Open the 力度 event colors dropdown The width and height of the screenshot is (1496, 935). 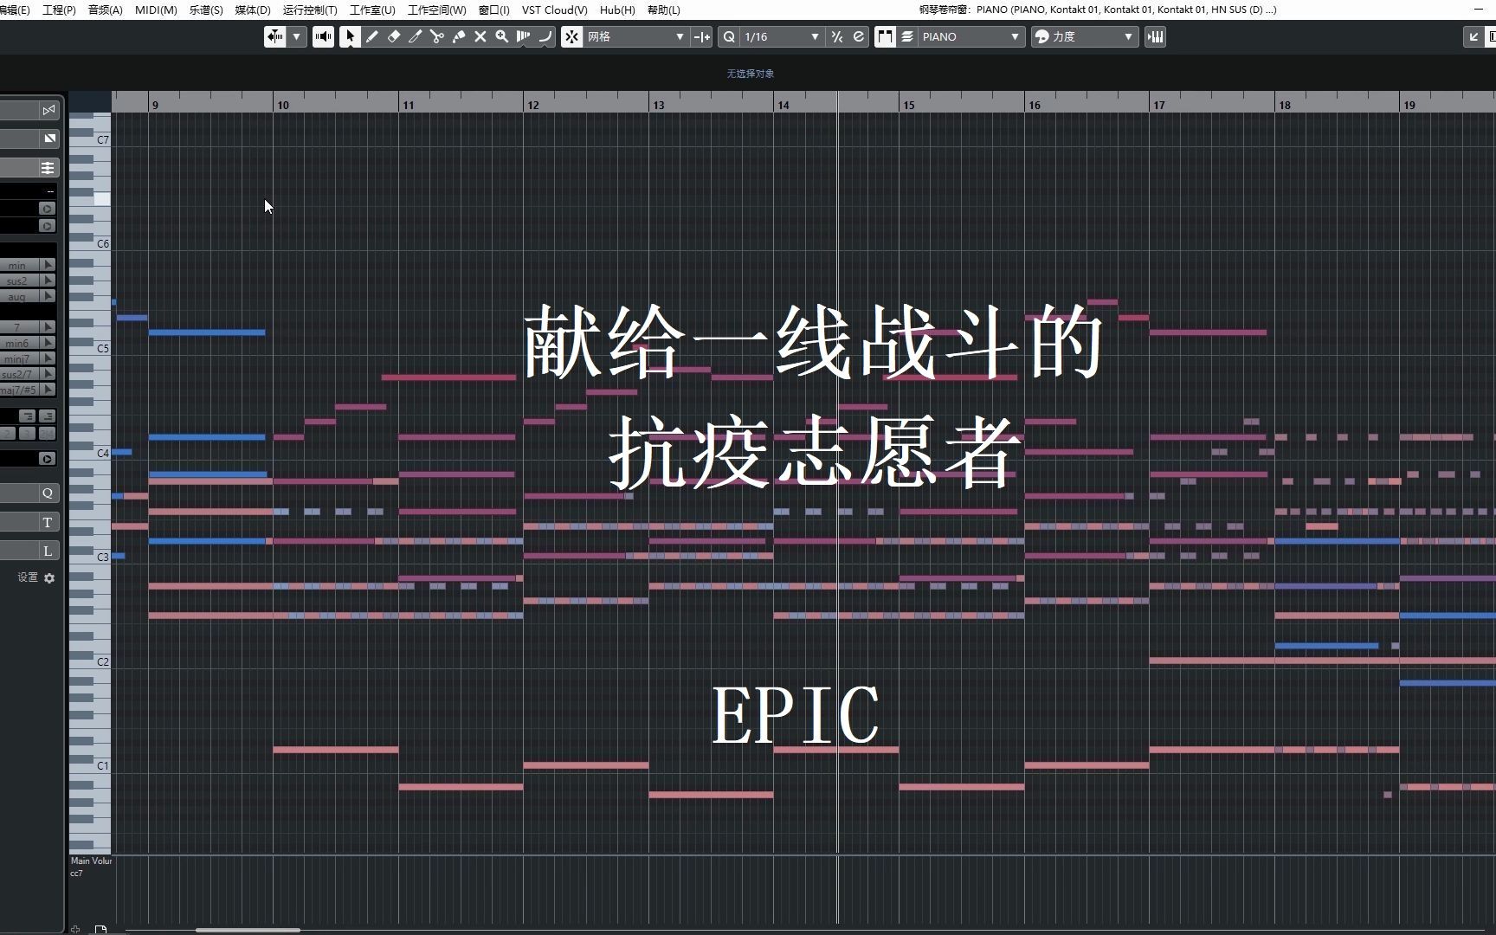click(x=1084, y=36)
